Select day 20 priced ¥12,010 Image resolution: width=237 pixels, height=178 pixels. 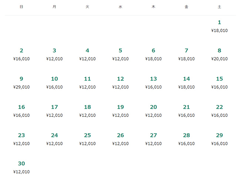click(153, 111)
